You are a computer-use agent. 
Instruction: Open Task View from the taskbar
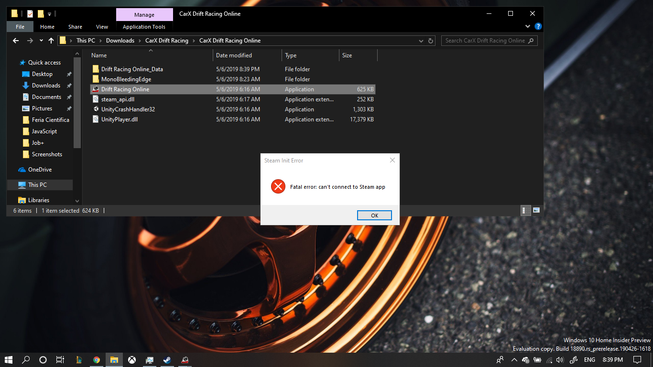click(60, 359)
